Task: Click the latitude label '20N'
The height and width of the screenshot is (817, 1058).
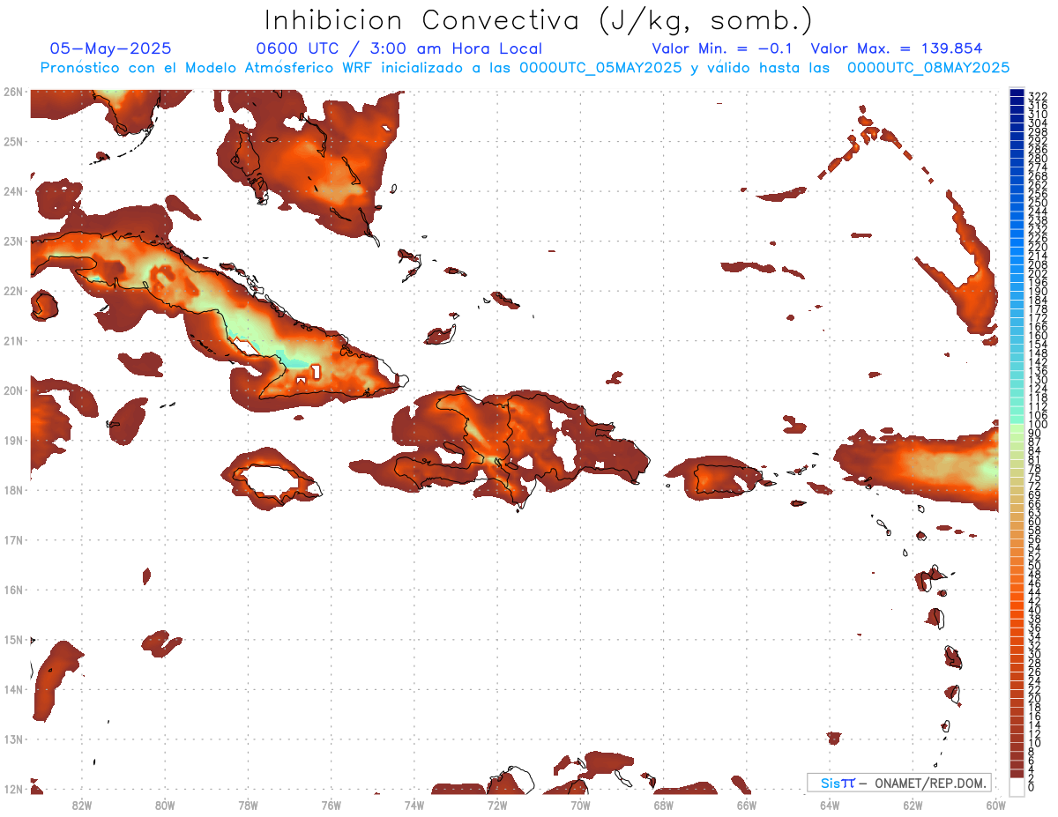Action: point(12,390)
